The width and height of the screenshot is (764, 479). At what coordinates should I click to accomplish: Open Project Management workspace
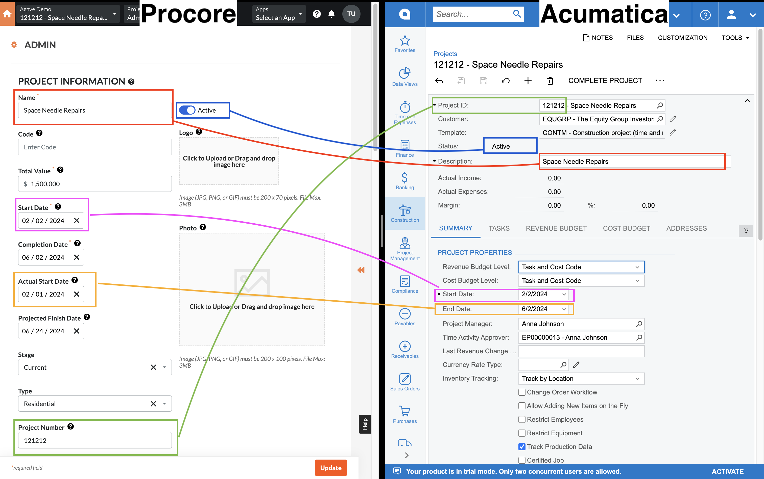(405, 249)
